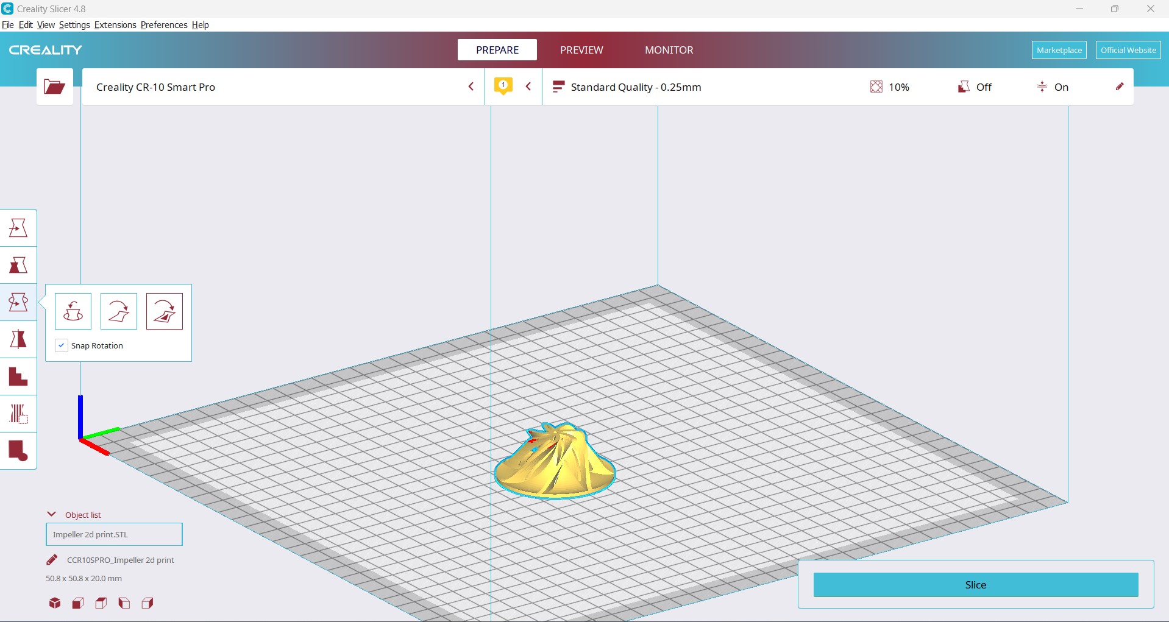
Task: Click the adhesion On indicator
Action: coord(1053,87)
